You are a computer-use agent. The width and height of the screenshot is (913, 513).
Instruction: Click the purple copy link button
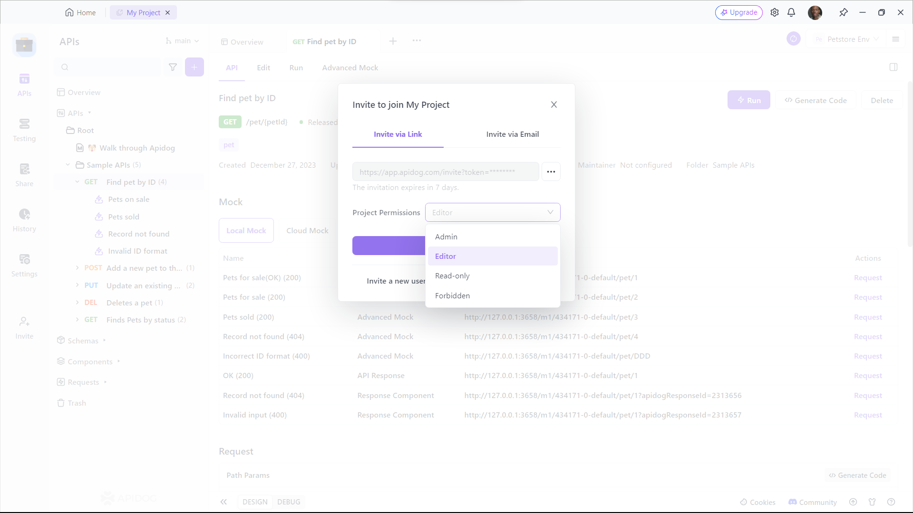point(389,246)
